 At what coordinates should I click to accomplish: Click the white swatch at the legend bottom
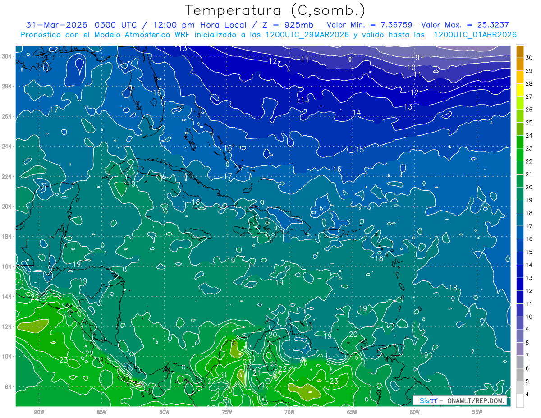pyautogui.click(x=520, y=401)
